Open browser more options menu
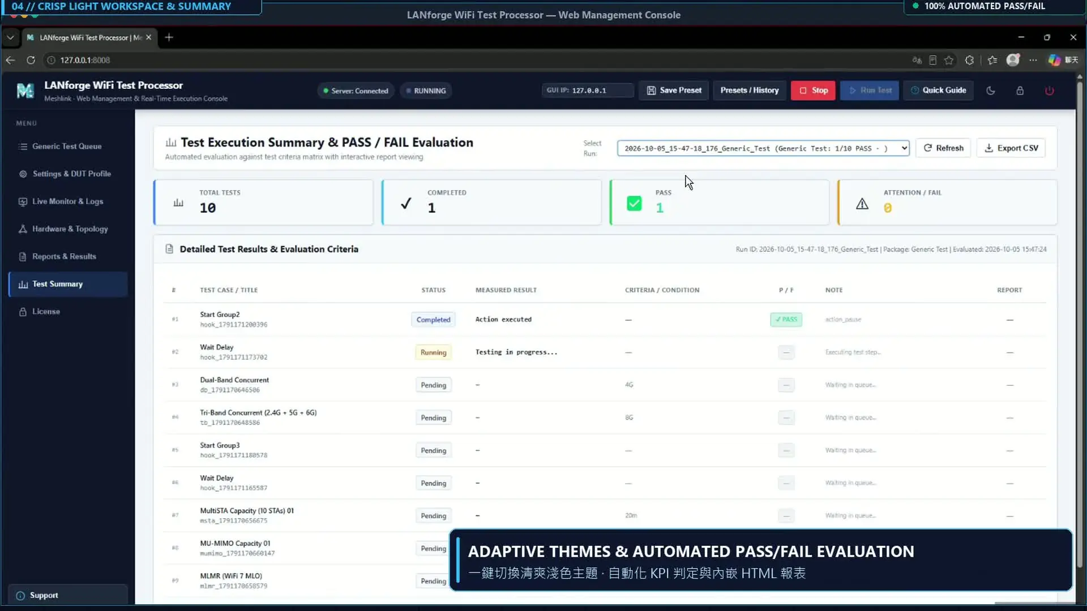This screenshot has height=611, width=1087. (1033, 60)
